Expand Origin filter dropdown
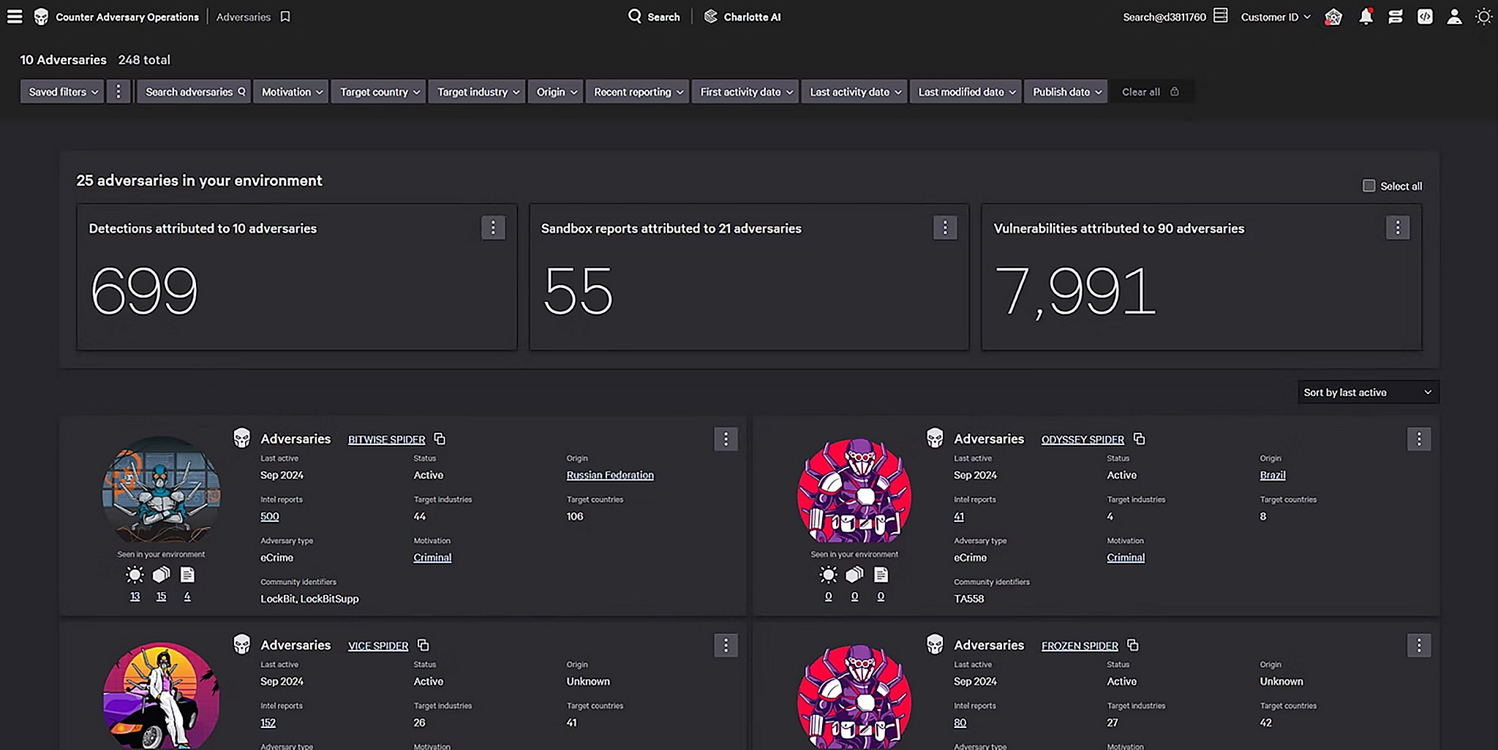Image resolution: width=1498 pixels, height=750 pixels. tap(556, 91)
